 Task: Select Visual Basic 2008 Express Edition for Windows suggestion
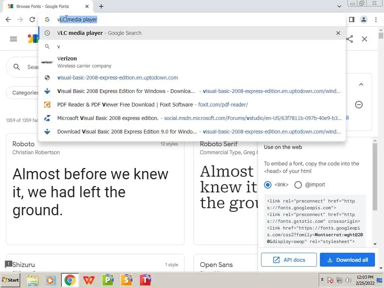click(192, 91)
